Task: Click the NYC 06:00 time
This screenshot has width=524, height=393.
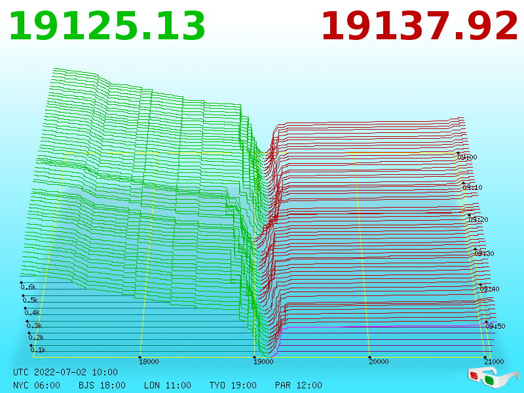Action: pyautogui.click(x=37, y=385)
